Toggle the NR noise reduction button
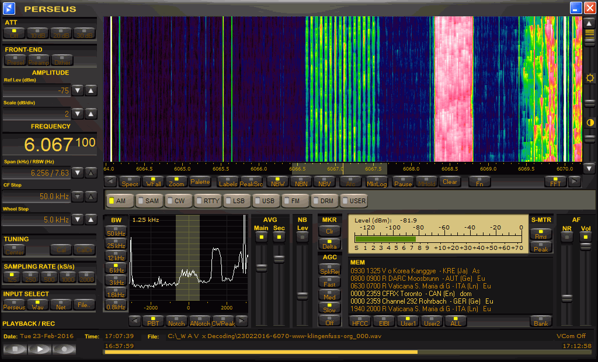The image size is (598, 362). (566, 236)
